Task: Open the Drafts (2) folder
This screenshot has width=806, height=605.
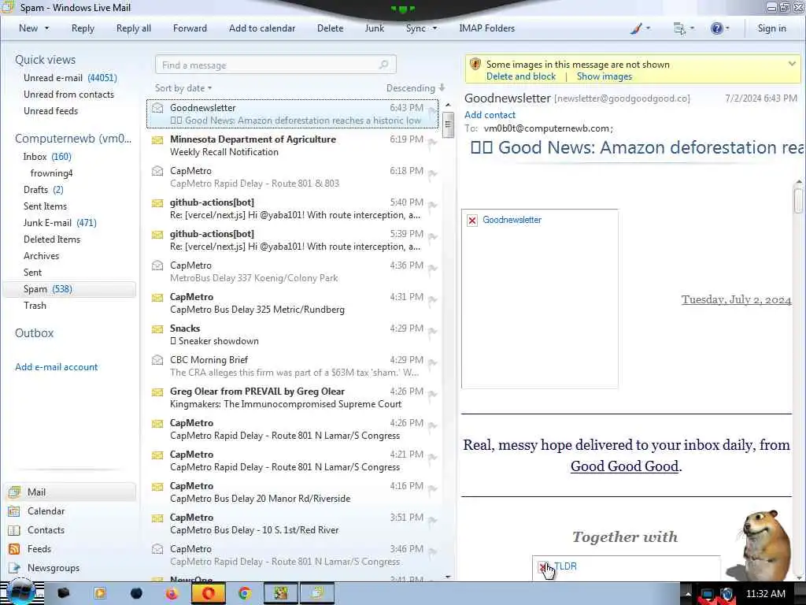Action: point(43,190)
